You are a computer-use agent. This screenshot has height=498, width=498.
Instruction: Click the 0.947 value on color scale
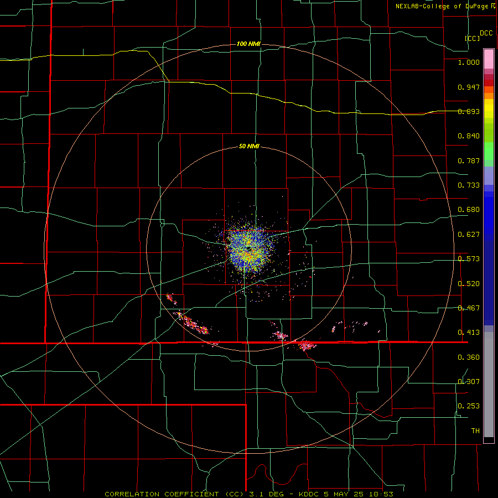tap(469, 87)
